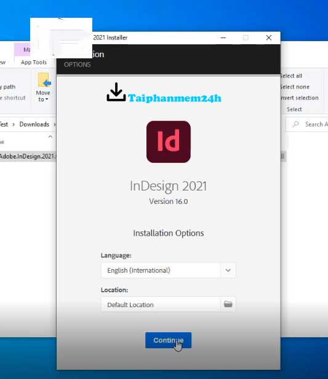Open the App Tools tab in File Explorer
This screenshot has width=328, height=379.
(x=34, y=62)
